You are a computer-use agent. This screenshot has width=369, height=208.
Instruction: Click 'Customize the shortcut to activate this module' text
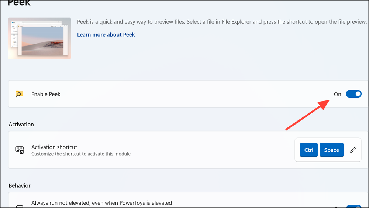[x=81, y=154]
